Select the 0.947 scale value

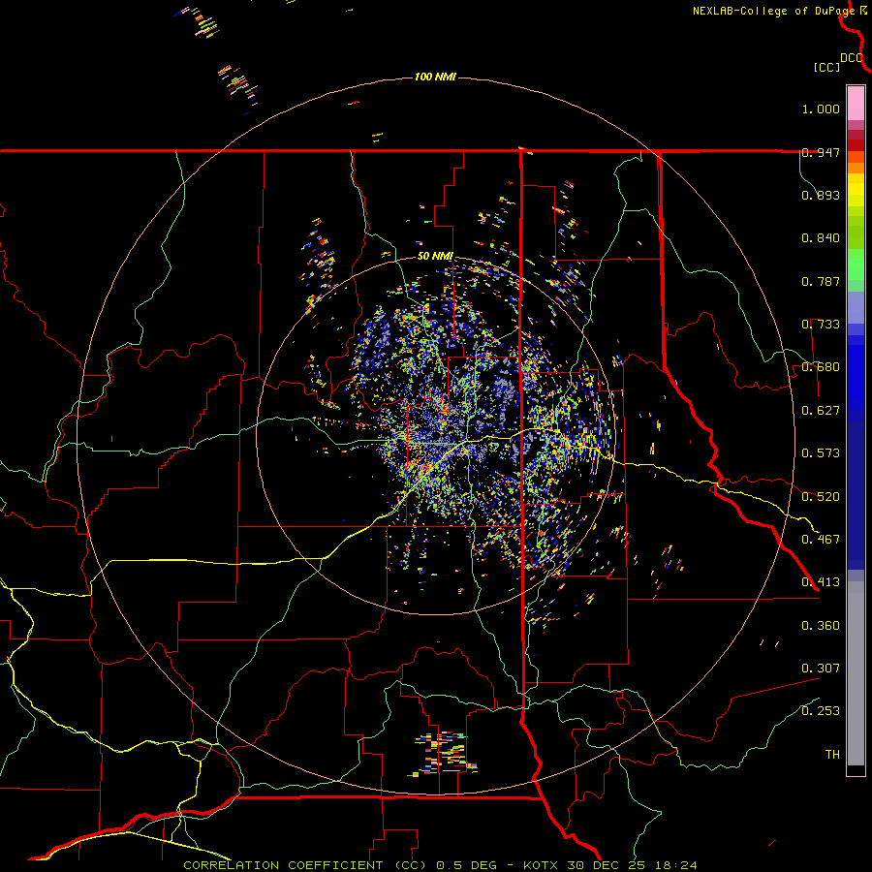click(821, 152)
